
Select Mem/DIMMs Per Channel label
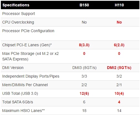tap(25, 85)
